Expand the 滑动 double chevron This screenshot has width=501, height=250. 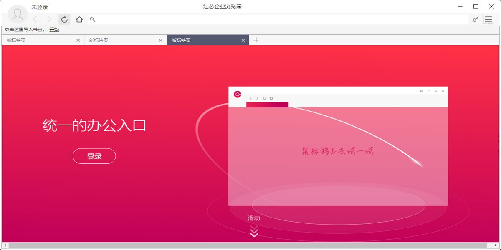tap(253, 231)
